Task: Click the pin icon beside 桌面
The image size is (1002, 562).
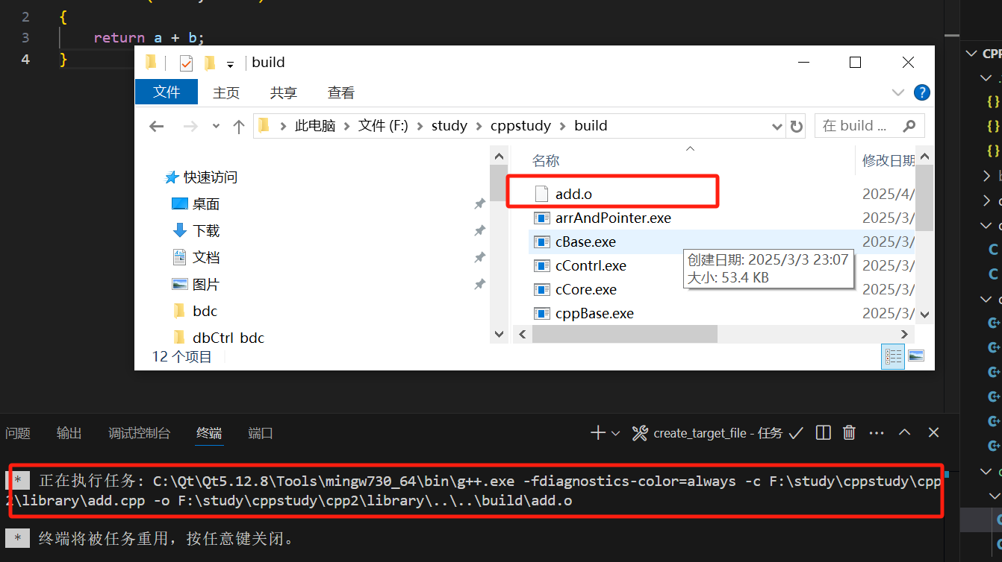Action: [479, 204]
